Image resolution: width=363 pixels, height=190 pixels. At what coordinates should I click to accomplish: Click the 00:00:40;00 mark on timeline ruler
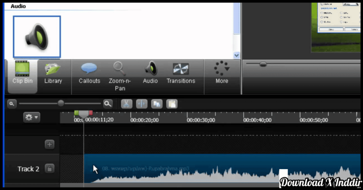[x=257, y=120]
